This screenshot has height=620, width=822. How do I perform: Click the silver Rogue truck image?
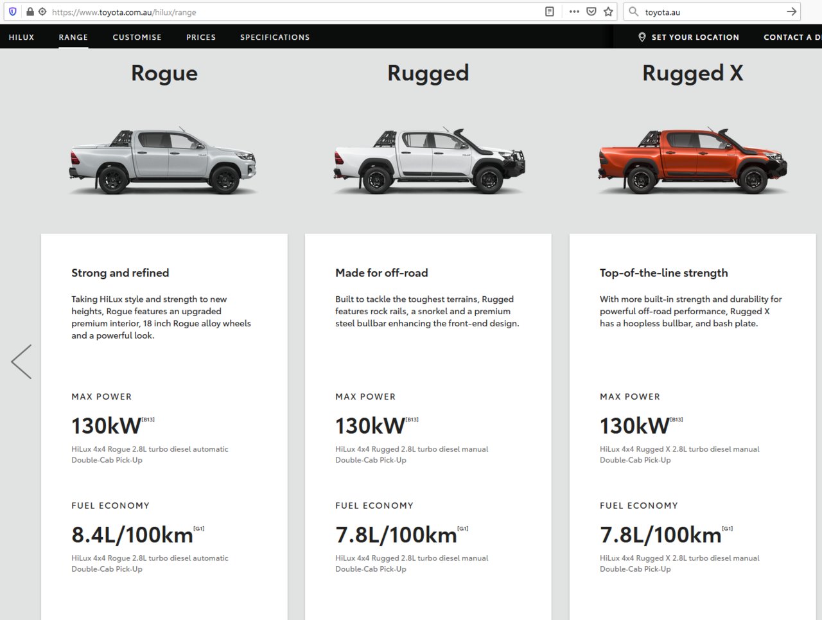[163, 161]
